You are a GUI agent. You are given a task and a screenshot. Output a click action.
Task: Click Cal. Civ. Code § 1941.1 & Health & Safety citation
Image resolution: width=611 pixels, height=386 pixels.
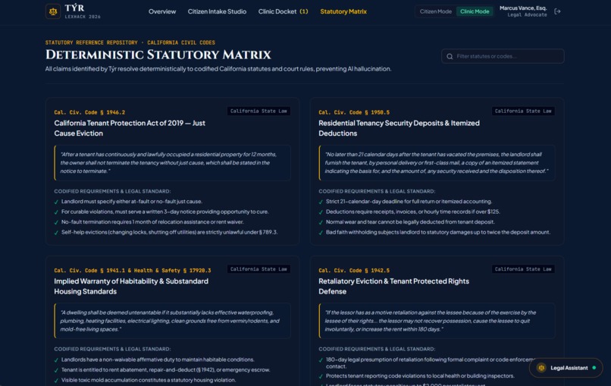coord(133,270)
